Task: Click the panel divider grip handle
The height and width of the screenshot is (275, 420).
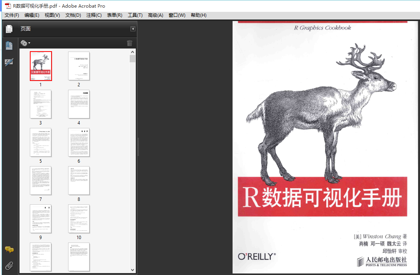Action: pos(138,147)
